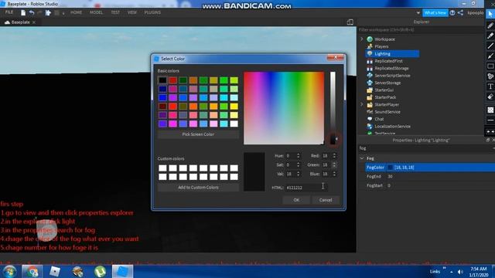Click the brightness value slider strip
This screenshot has width=495, height=278.
[x=333, y=108]
